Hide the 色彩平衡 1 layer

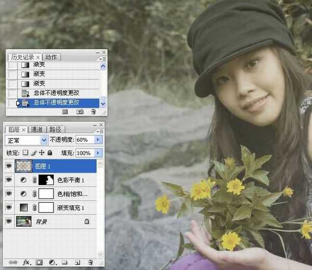pos(9,180)
